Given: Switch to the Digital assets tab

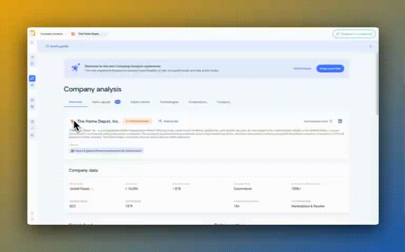Looking at the screenshot, I should (x=140, y=102).
